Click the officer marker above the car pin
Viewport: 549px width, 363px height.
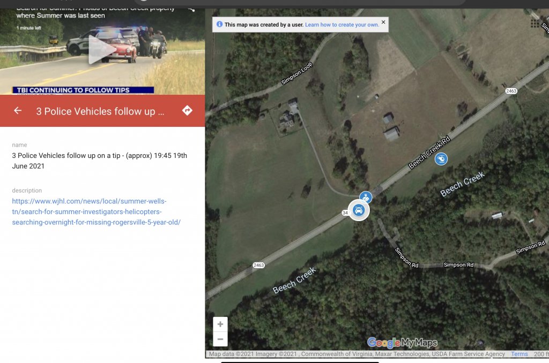(x=366, y=197)
